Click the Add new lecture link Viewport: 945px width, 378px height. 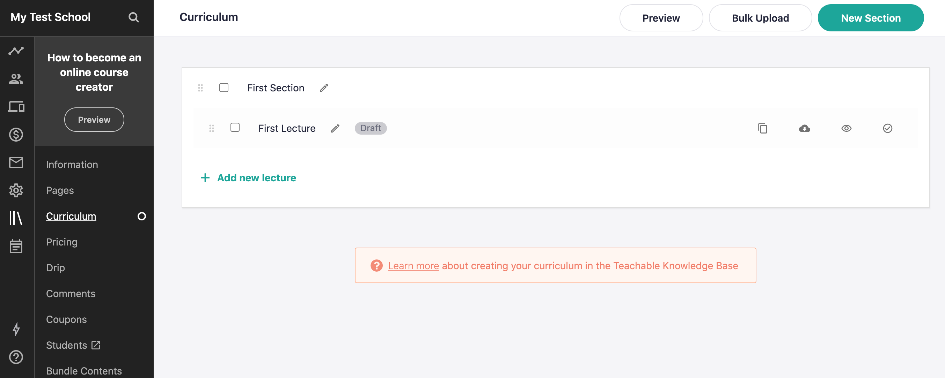coord(256,177)
